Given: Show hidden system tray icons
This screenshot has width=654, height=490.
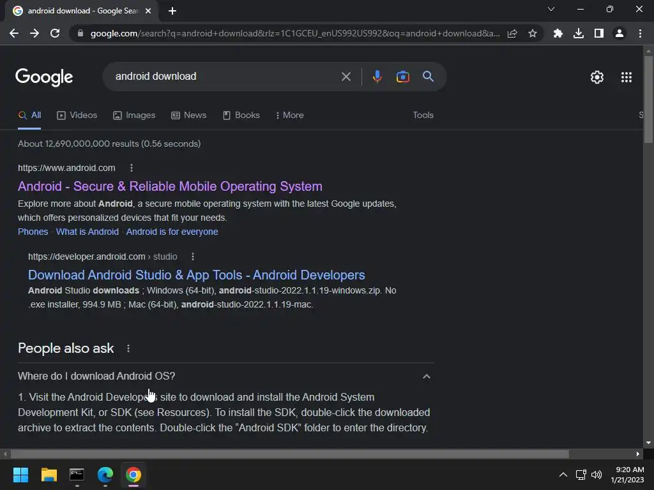Looking at the screenshot, I should tap(563, 475).
